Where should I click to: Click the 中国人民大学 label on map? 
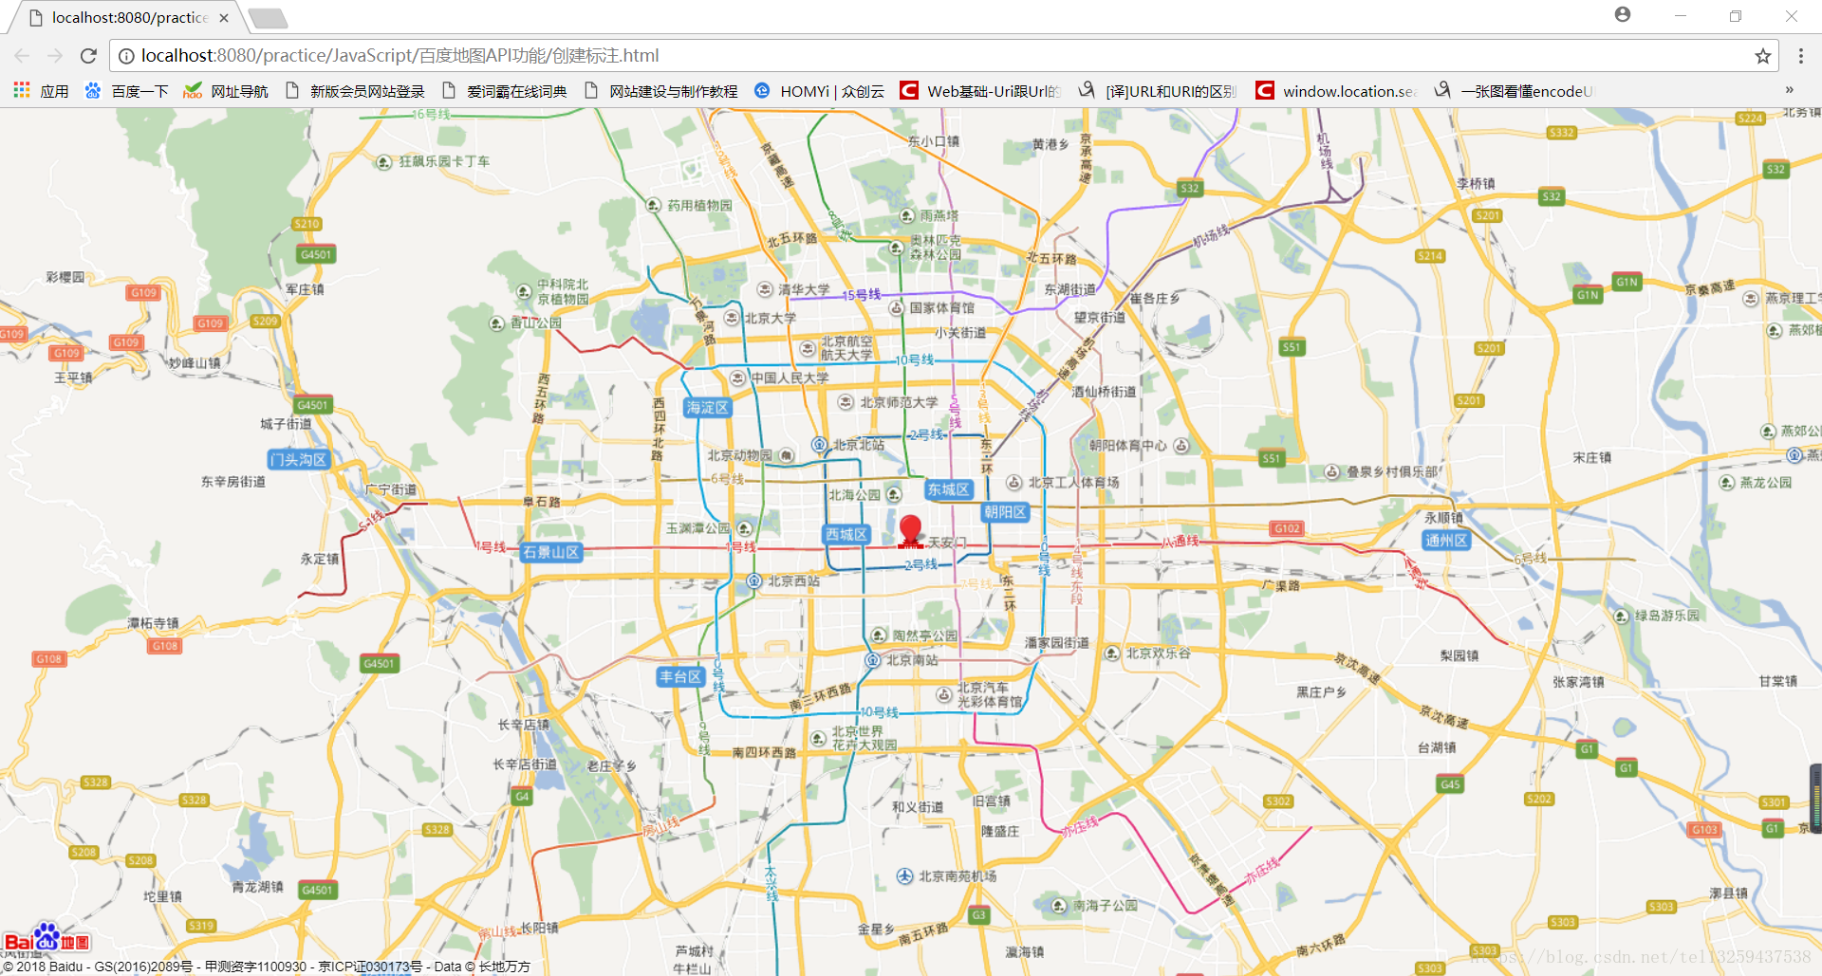coord(790,378)
